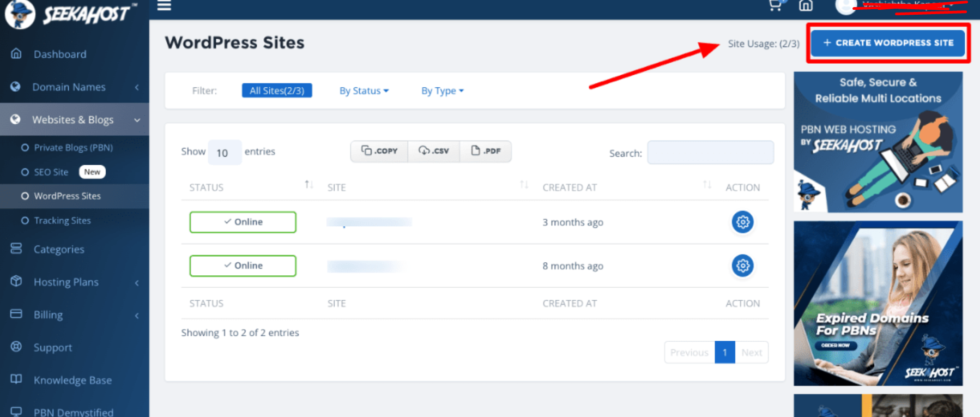
Task: Open the By Status filter dropdown
Action: click(364, 90)
